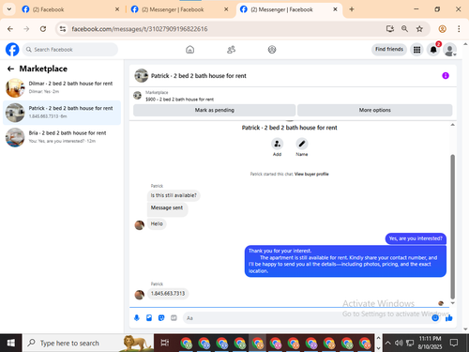The height and width of the screenshot is (352, 469).
Task: Click the 'Is this still available?' message
Action: 174,195
